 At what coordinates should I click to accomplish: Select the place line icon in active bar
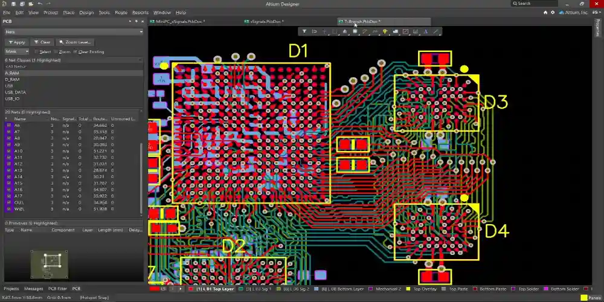point(435,31)
